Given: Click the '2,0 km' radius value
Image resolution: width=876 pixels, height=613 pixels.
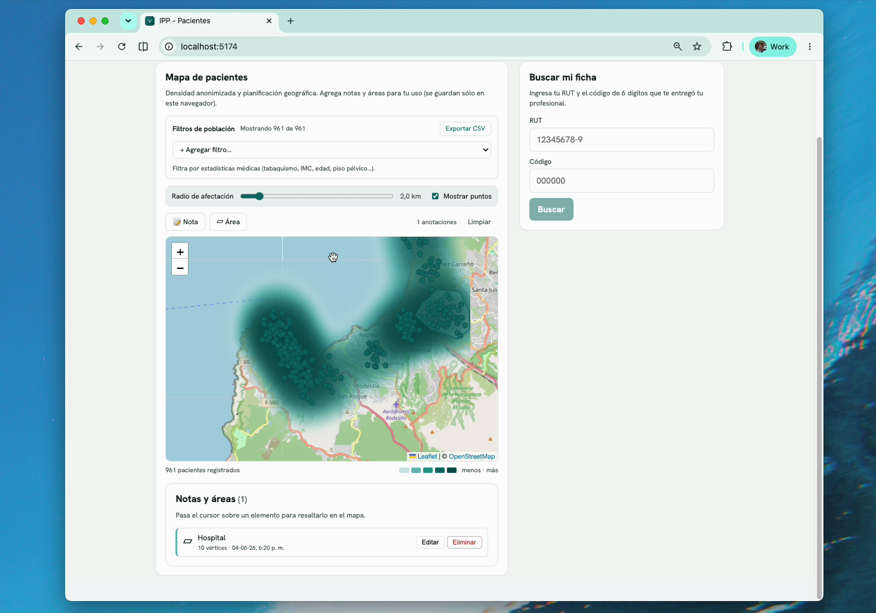Looking at the screenshot, I should [x=411, y=196].
